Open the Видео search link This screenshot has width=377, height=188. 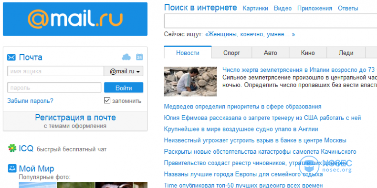[x=283, y=9]
